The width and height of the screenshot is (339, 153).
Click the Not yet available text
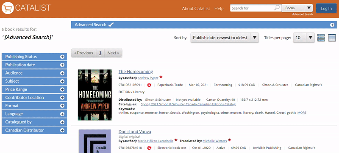(188, 100)
